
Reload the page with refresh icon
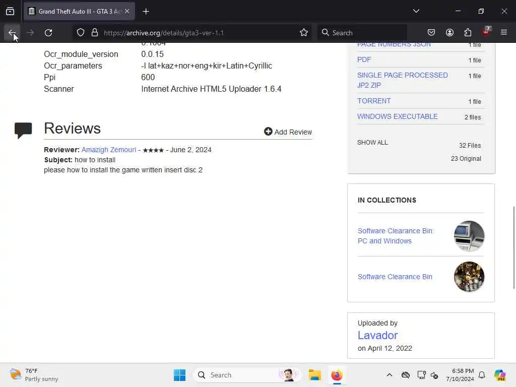[x=48, y=33]
